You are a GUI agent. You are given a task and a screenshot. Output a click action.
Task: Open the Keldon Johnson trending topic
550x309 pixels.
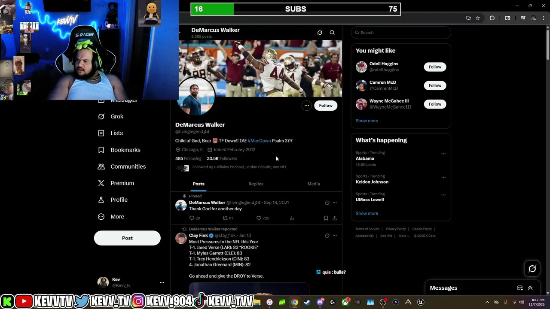click(x=372, y=182)
